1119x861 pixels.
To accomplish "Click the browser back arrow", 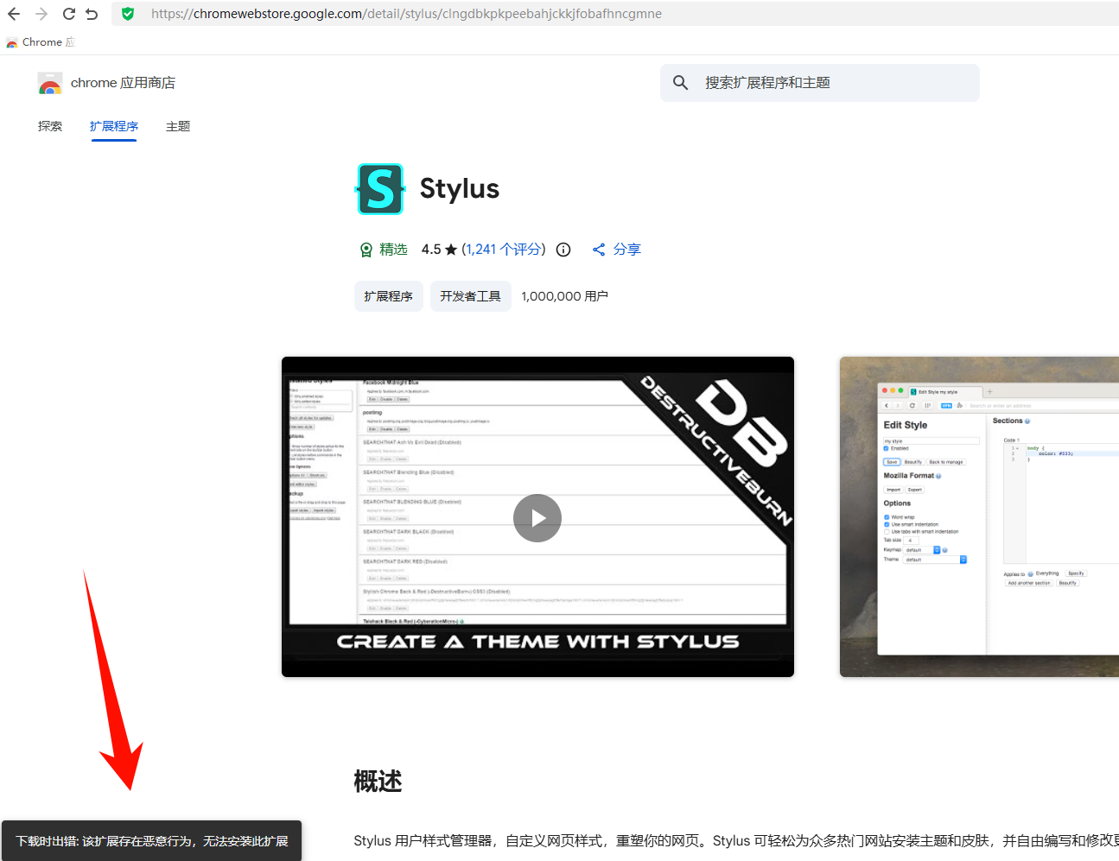I will pyautogui.click(x=14, y=14).
